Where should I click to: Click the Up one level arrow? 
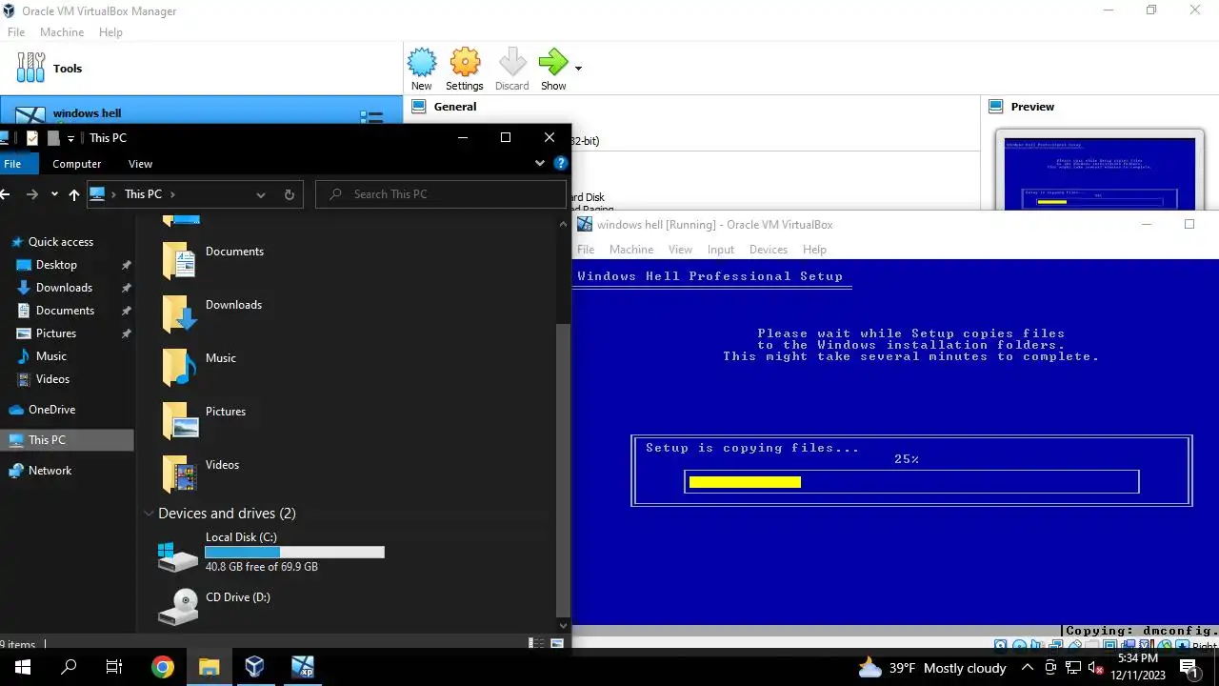coord(74,194)
